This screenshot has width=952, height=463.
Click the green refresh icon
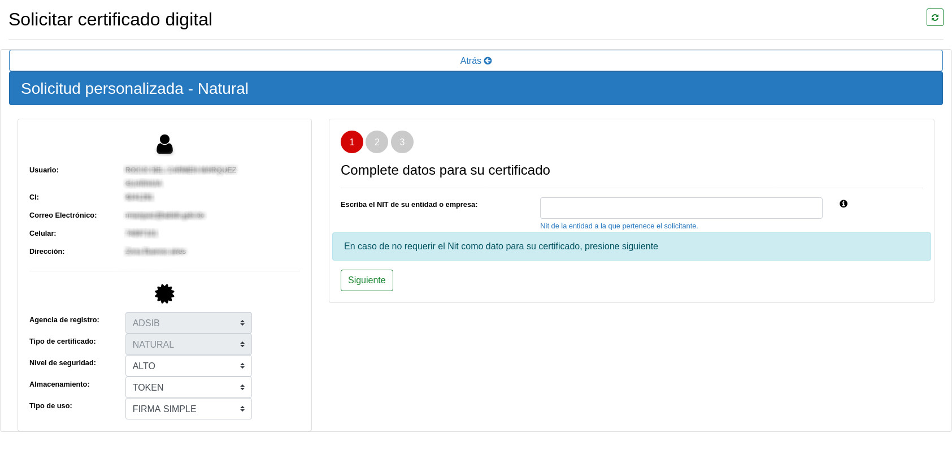point(934,18)
